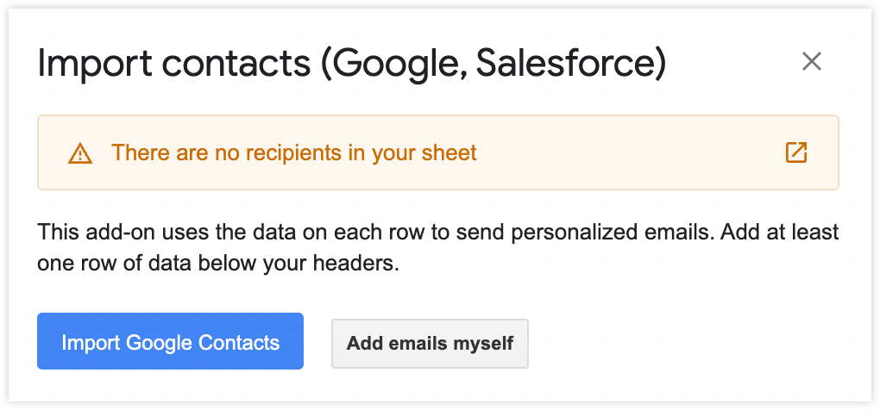Screen dimensions: 880x410
Task: Choose Add emails myself
Action: point(430,344)
